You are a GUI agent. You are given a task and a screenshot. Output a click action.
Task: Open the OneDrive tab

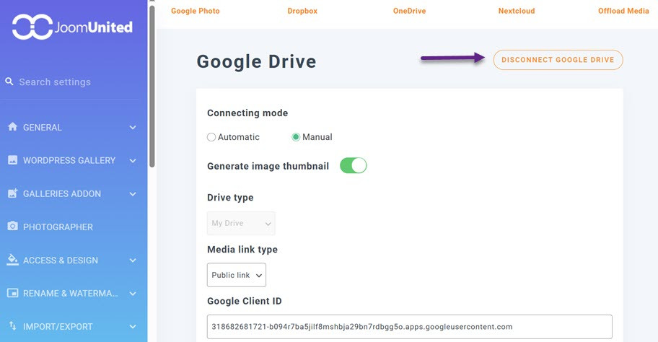point(408,12)
